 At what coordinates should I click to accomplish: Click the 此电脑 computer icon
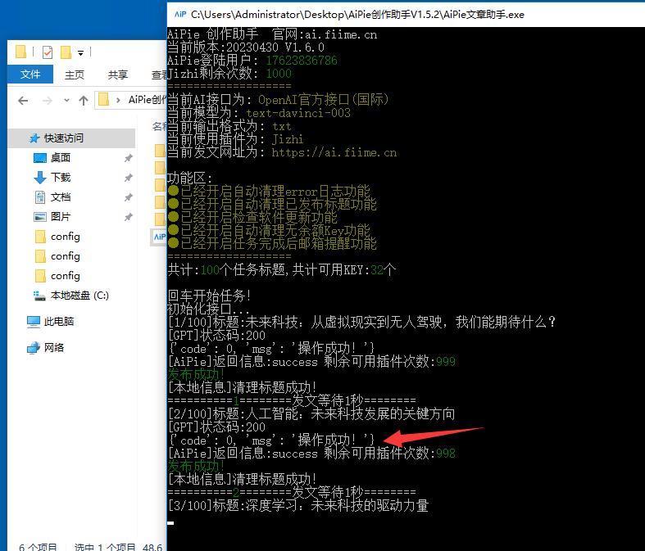(34, 322)
